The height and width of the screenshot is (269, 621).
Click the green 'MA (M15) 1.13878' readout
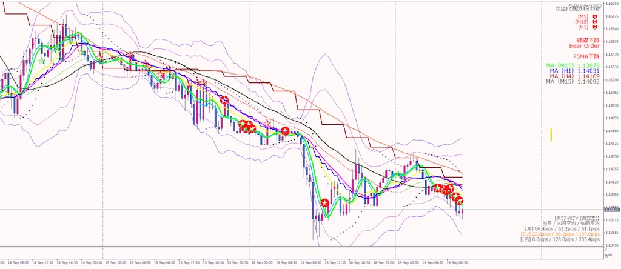click(572, 65)
